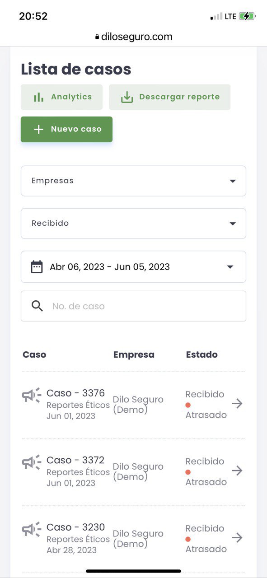The width and height of the screenshot is (267, 578).
Task: Open the Analytics bar chart icon
Action: (x=39, y=97)
